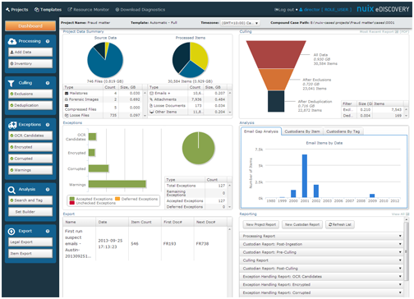Click the 2001 bar in email chart

tap(305, 176)
